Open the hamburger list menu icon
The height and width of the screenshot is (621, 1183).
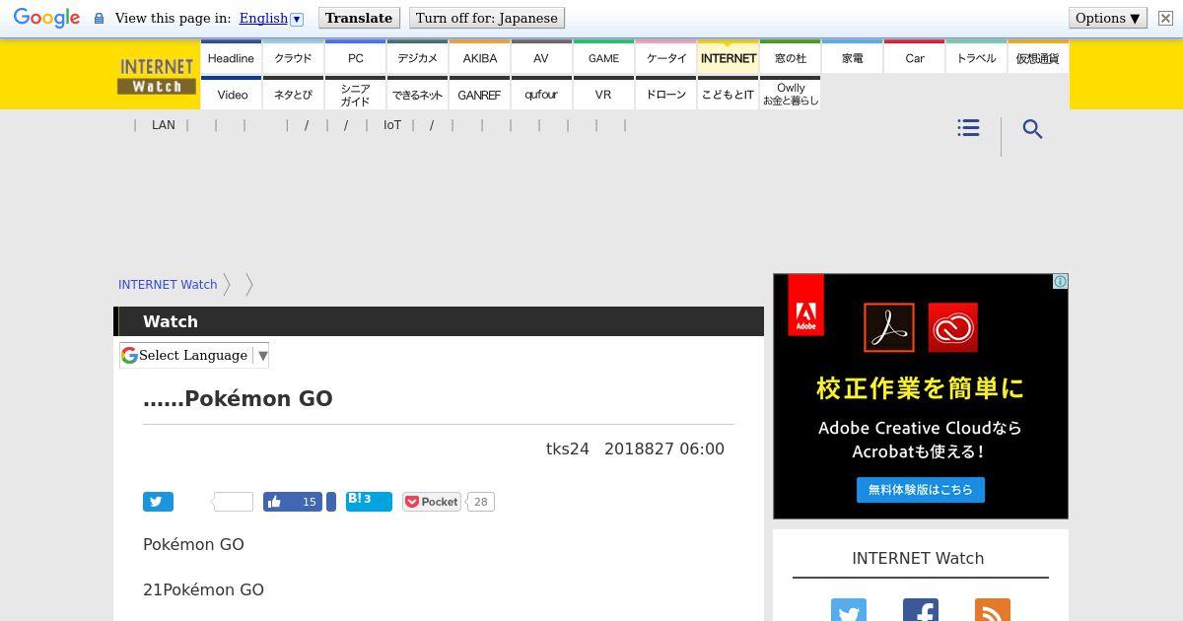pyautogui.click(x=968, y=128)
